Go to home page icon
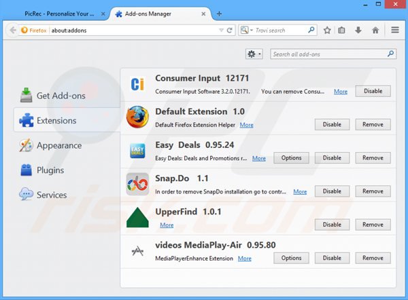 [375, 31]
